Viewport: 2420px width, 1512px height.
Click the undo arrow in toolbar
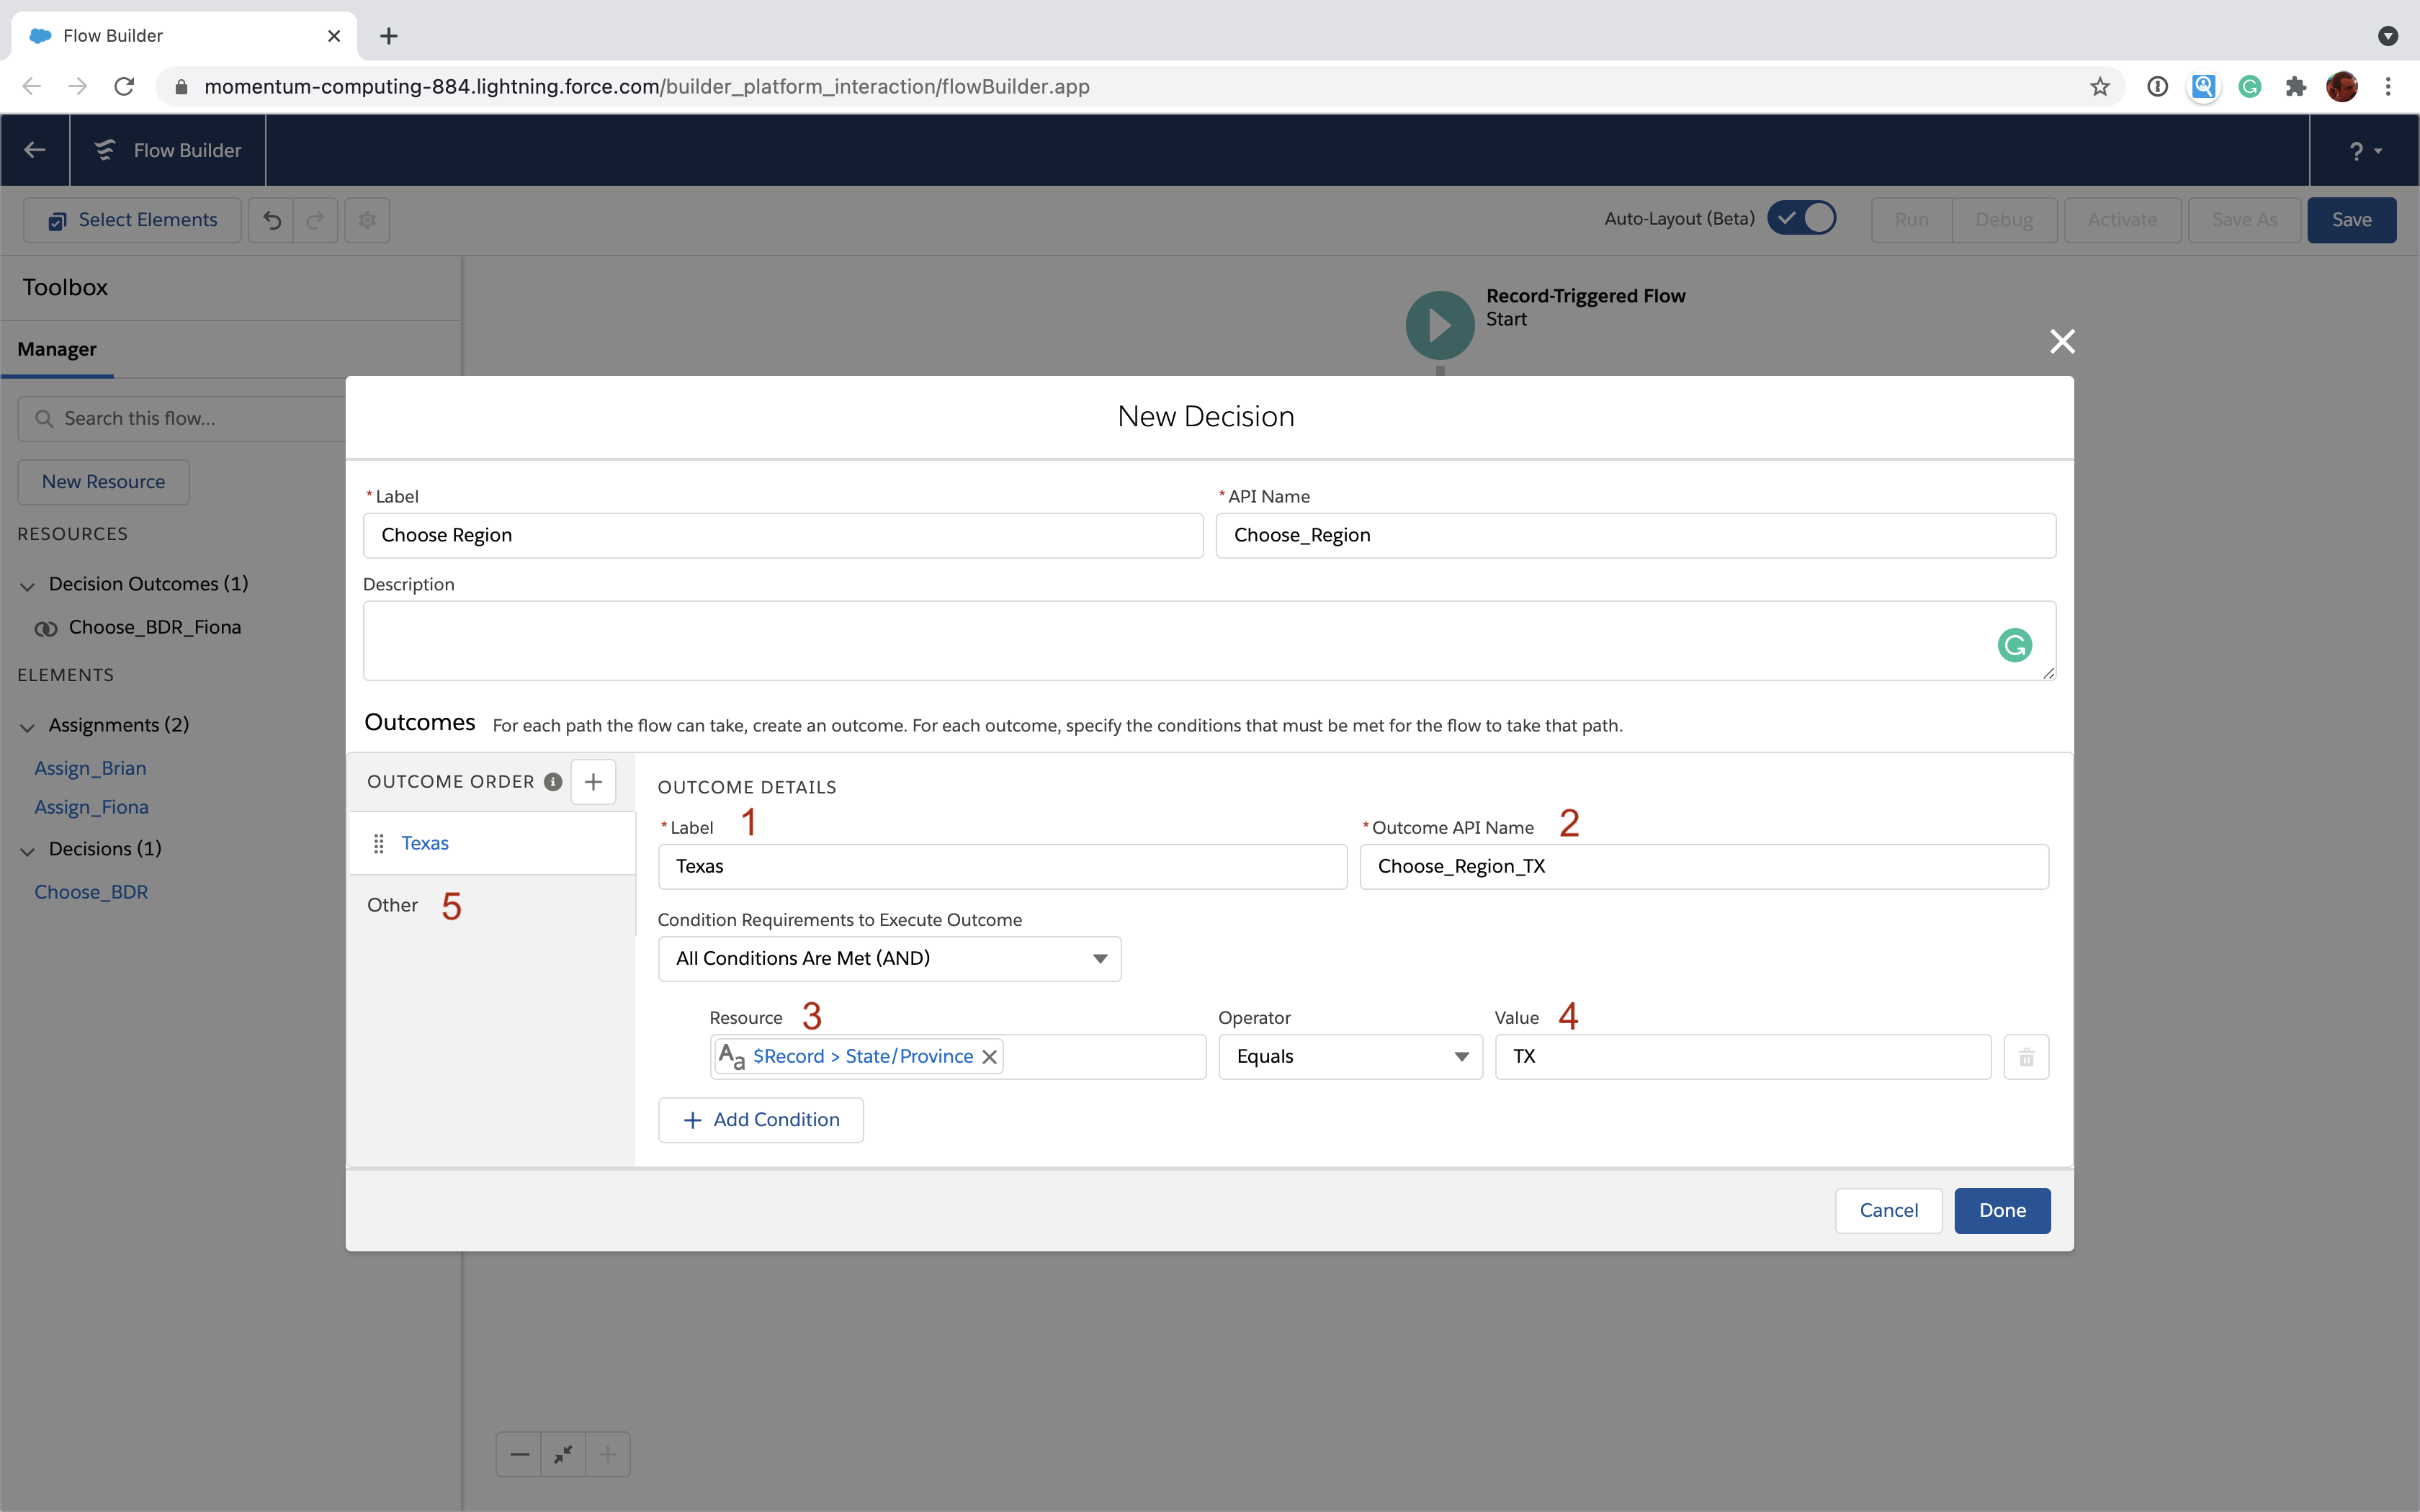coord(271,220)
